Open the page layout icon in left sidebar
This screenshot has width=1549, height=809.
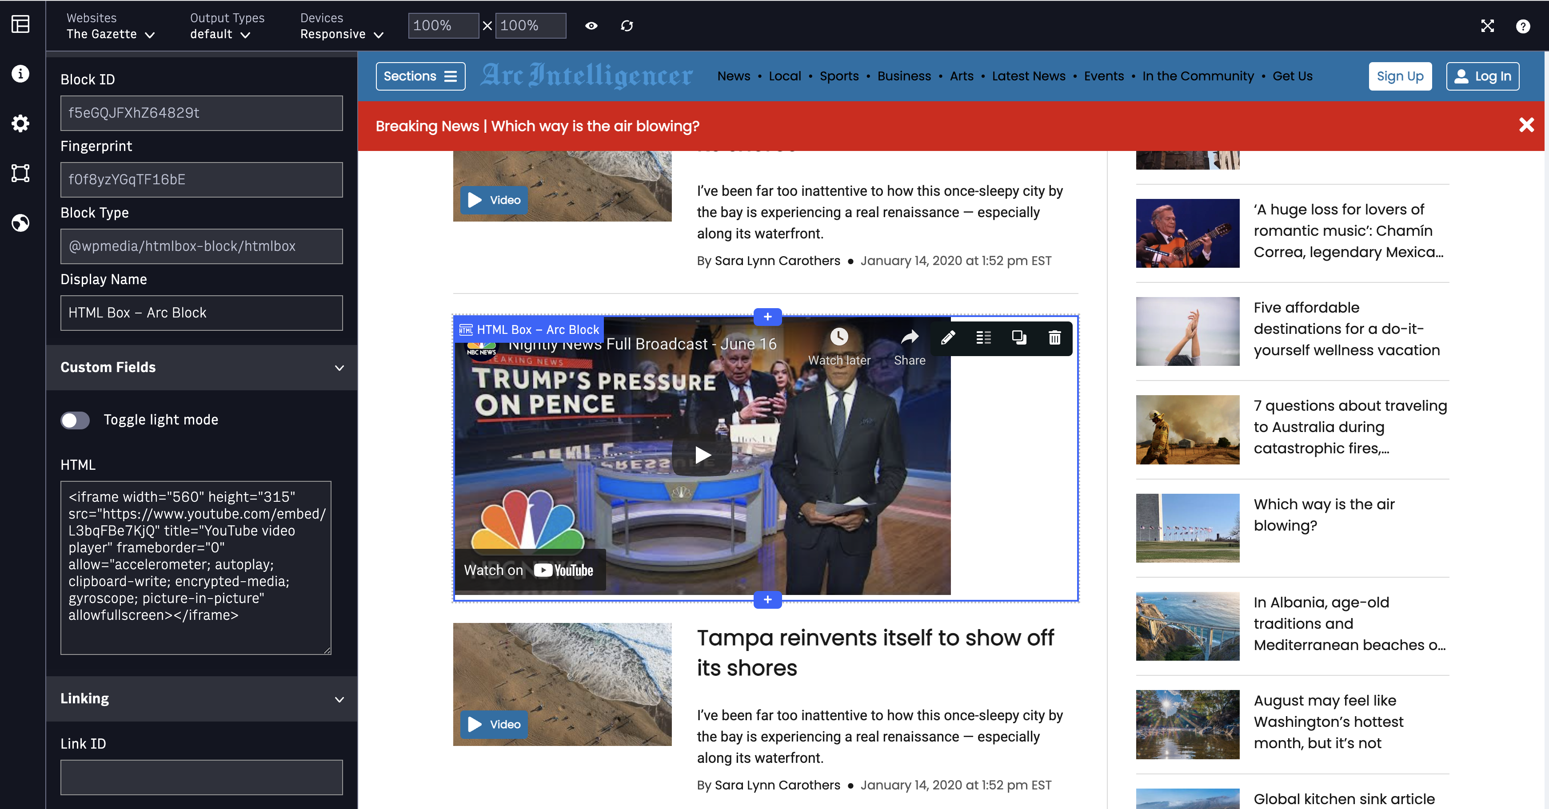pos(20,24)
